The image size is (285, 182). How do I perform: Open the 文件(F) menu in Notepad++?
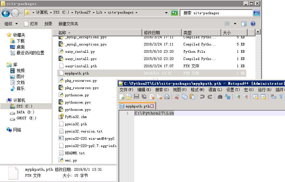click(x=126, y=90)
